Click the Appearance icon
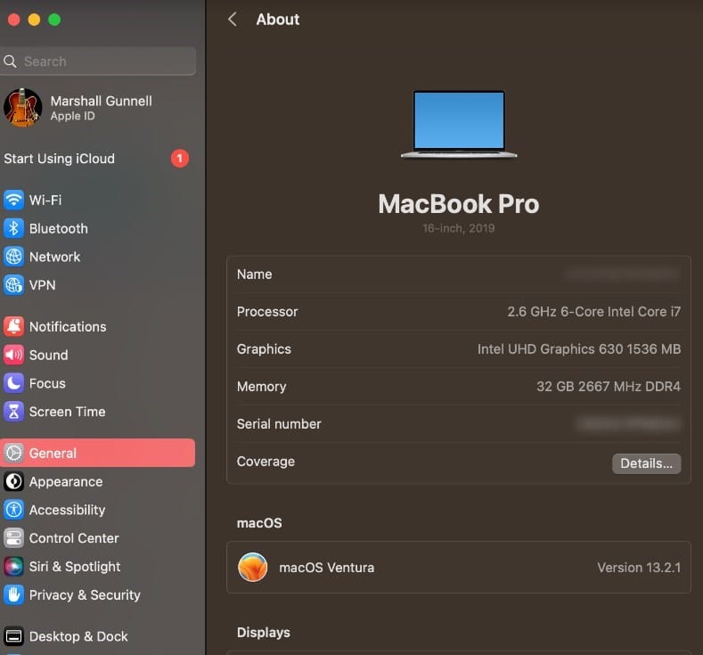The image size is (703, 655). click(x=14, y=481)
